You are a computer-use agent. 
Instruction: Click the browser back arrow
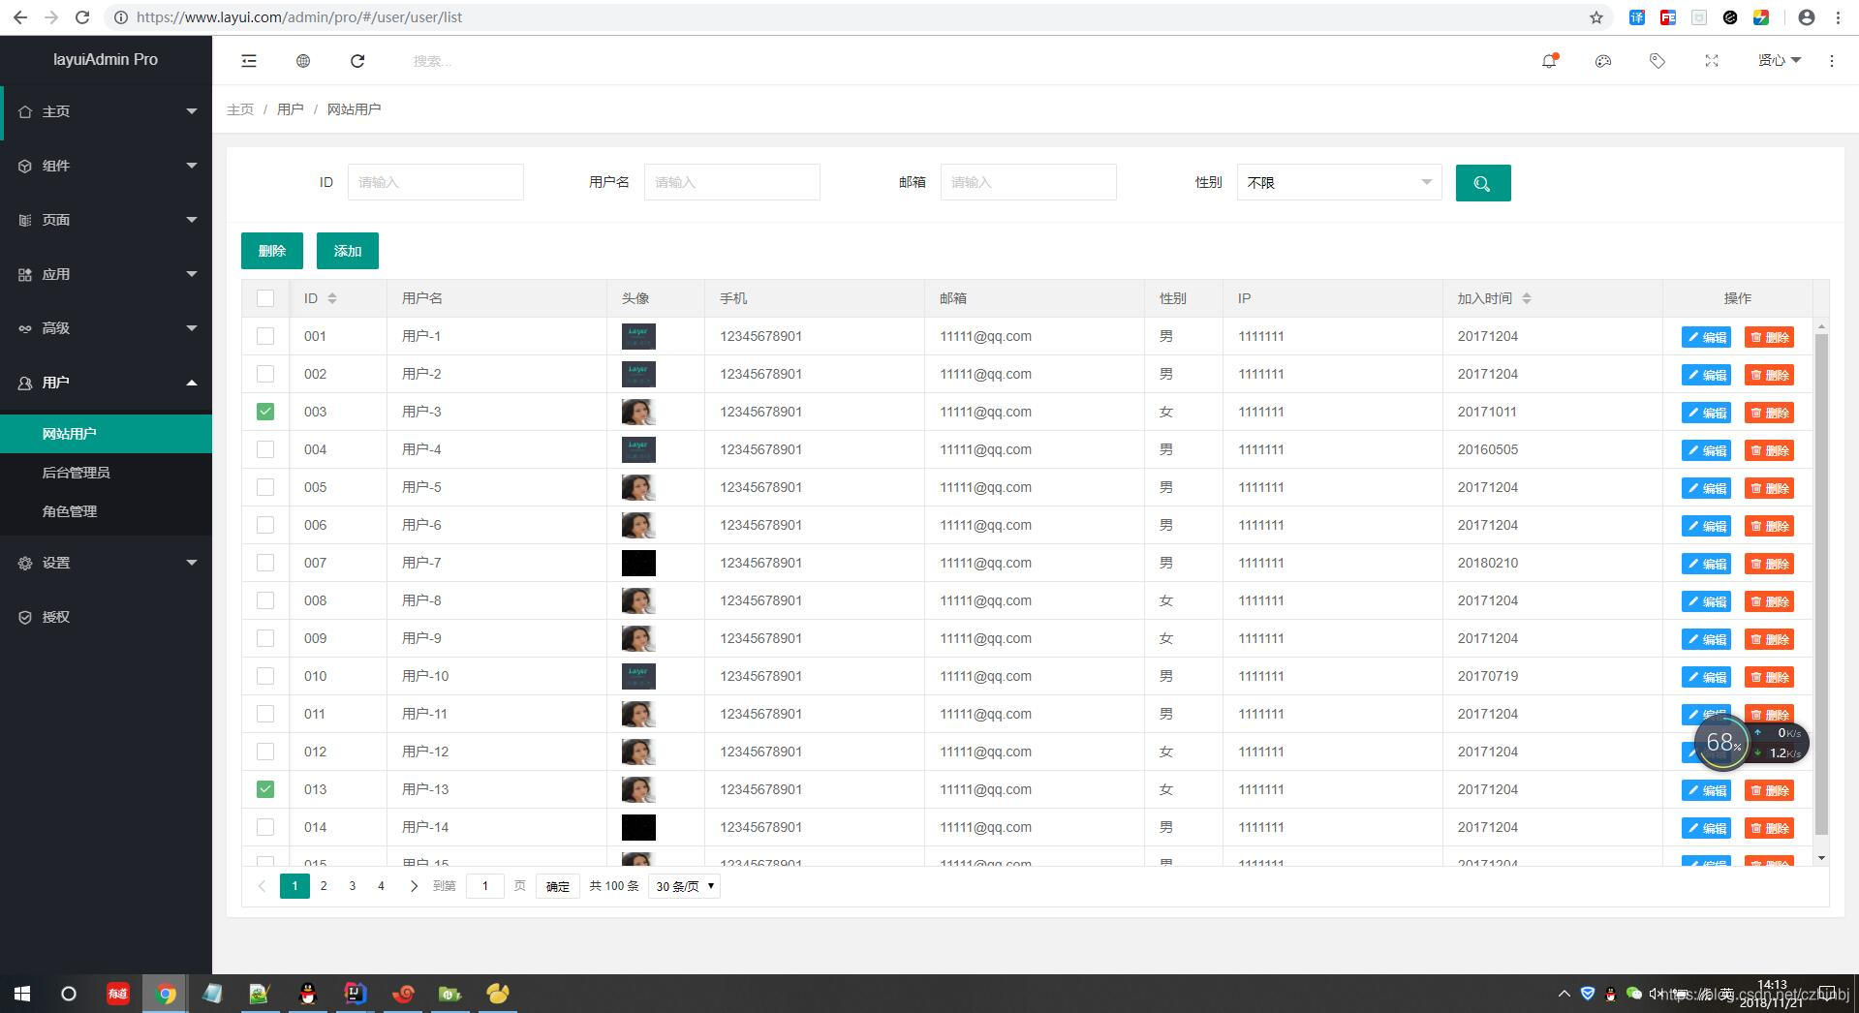point(19,17)
